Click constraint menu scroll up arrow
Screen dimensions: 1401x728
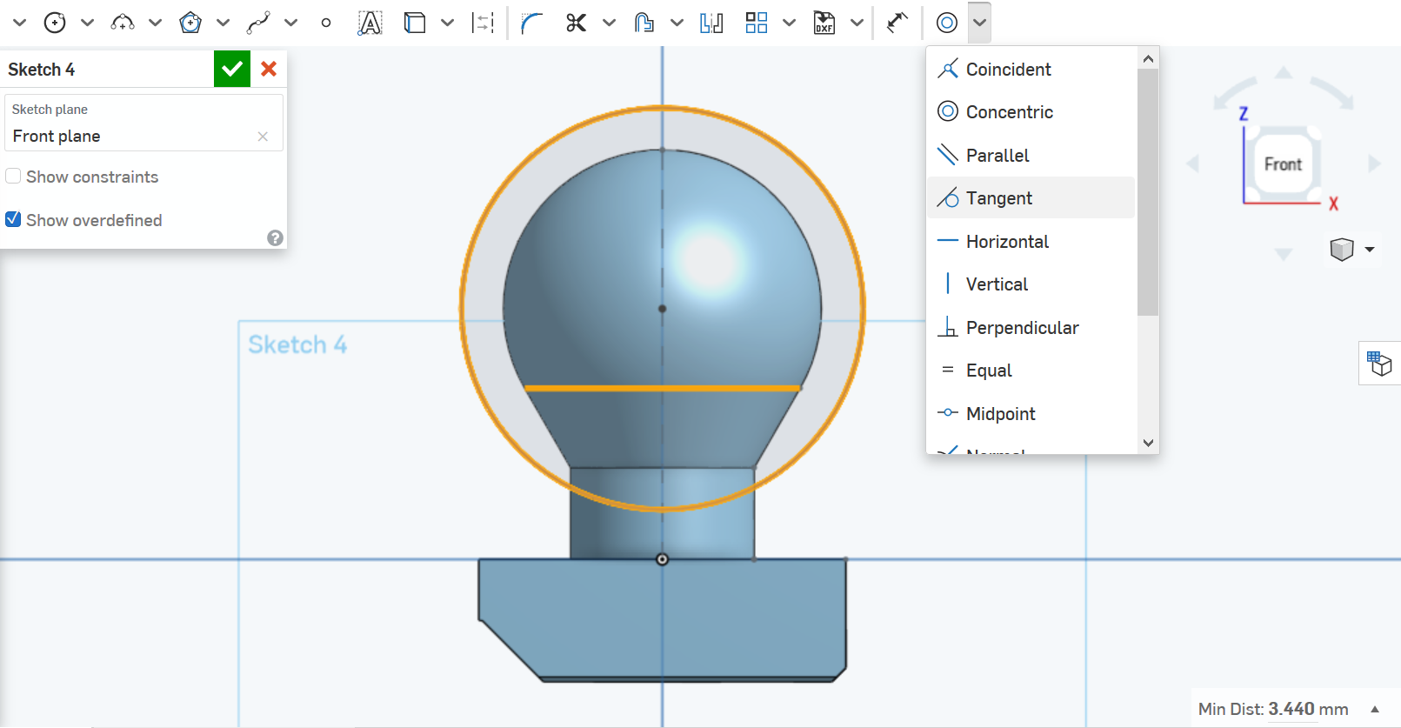[1148, 58]
